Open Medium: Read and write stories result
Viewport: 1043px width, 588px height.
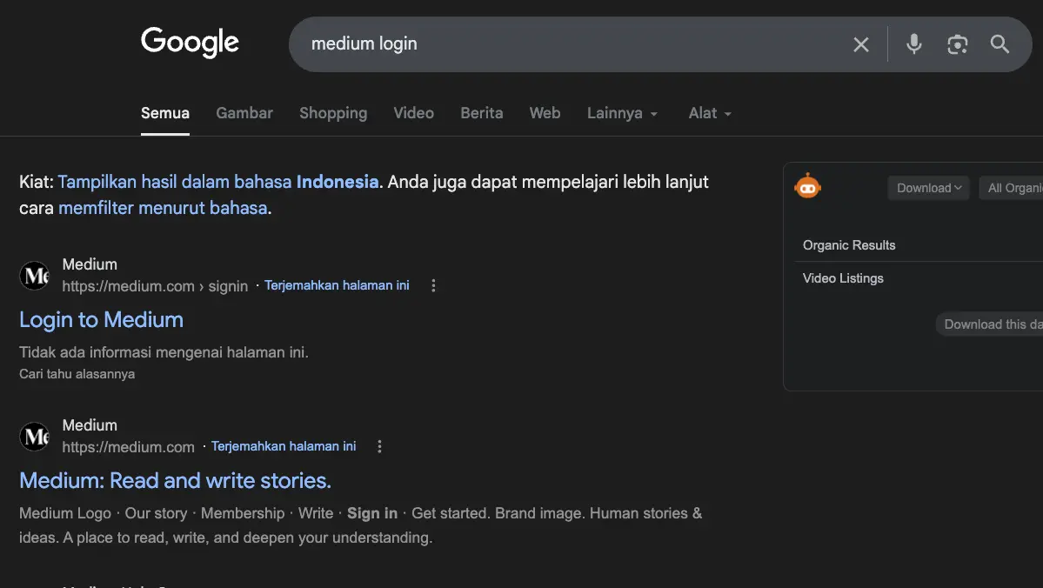click(x=175, y=481)
